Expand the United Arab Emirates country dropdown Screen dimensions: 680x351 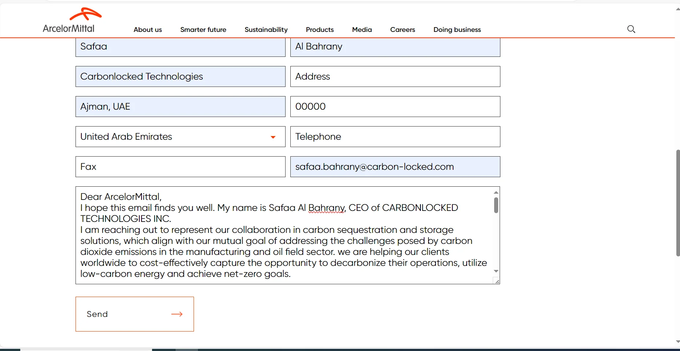point(180,136)
